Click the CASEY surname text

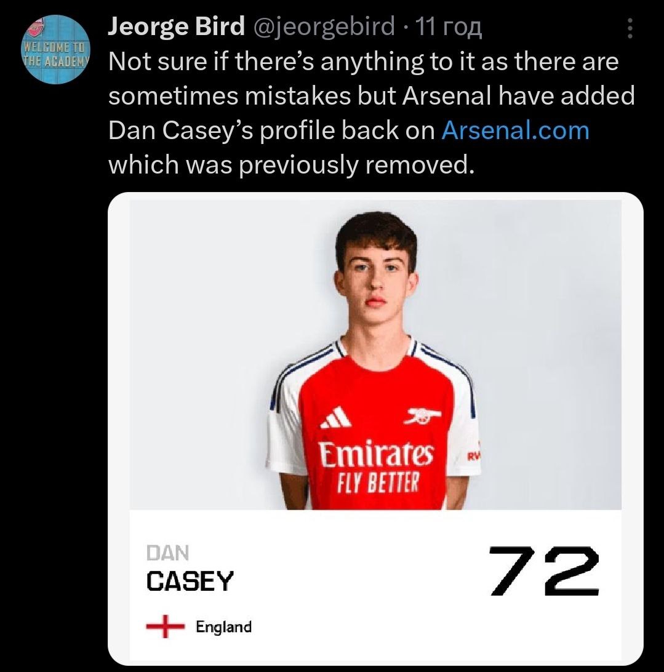(190, 581)
